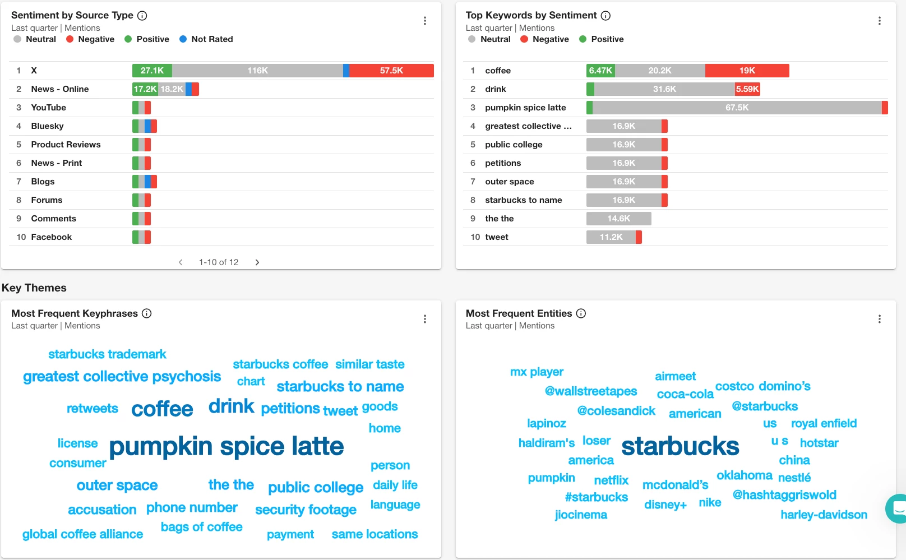Image resolution: width=906 pixels, height=560 pixels.
Task: Select neutral 116K bar segment for X
Action: pyautogui.click(x=257, y=71)
